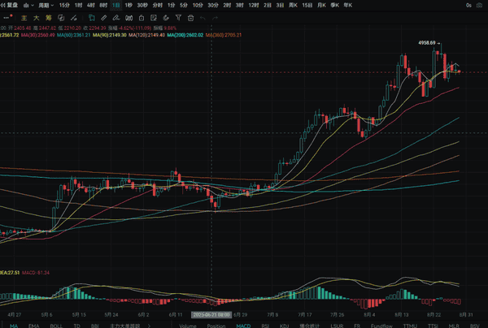Click the RSI indicator button
This screenshot has height=328, width=488.
coord(265,324)
